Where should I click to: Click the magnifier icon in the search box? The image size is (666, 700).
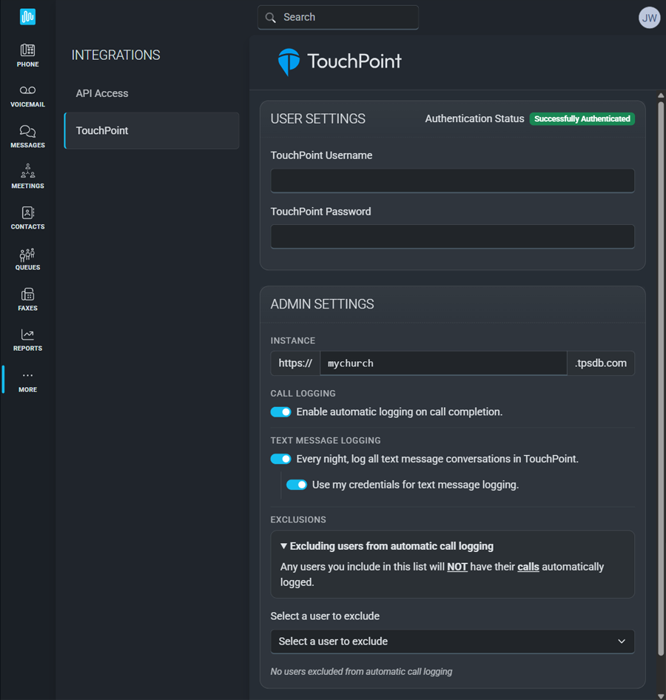271,18
